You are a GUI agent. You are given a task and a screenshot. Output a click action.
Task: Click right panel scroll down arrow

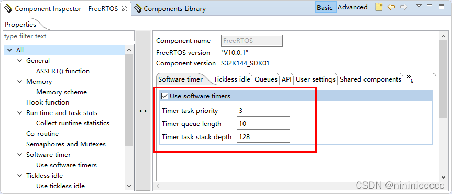[x=443, y=177]
